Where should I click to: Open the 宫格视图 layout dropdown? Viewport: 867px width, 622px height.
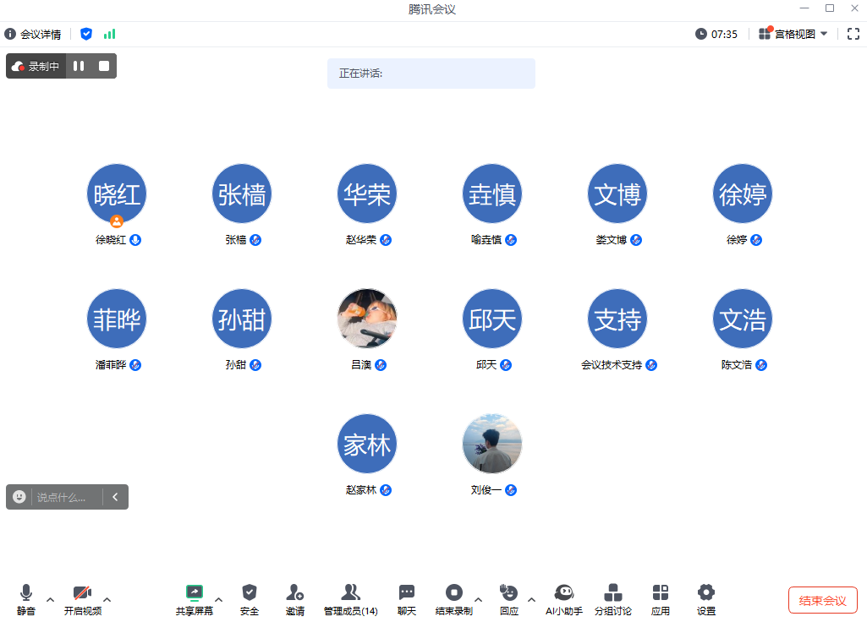pyautogui.click(x=793, y=34)
